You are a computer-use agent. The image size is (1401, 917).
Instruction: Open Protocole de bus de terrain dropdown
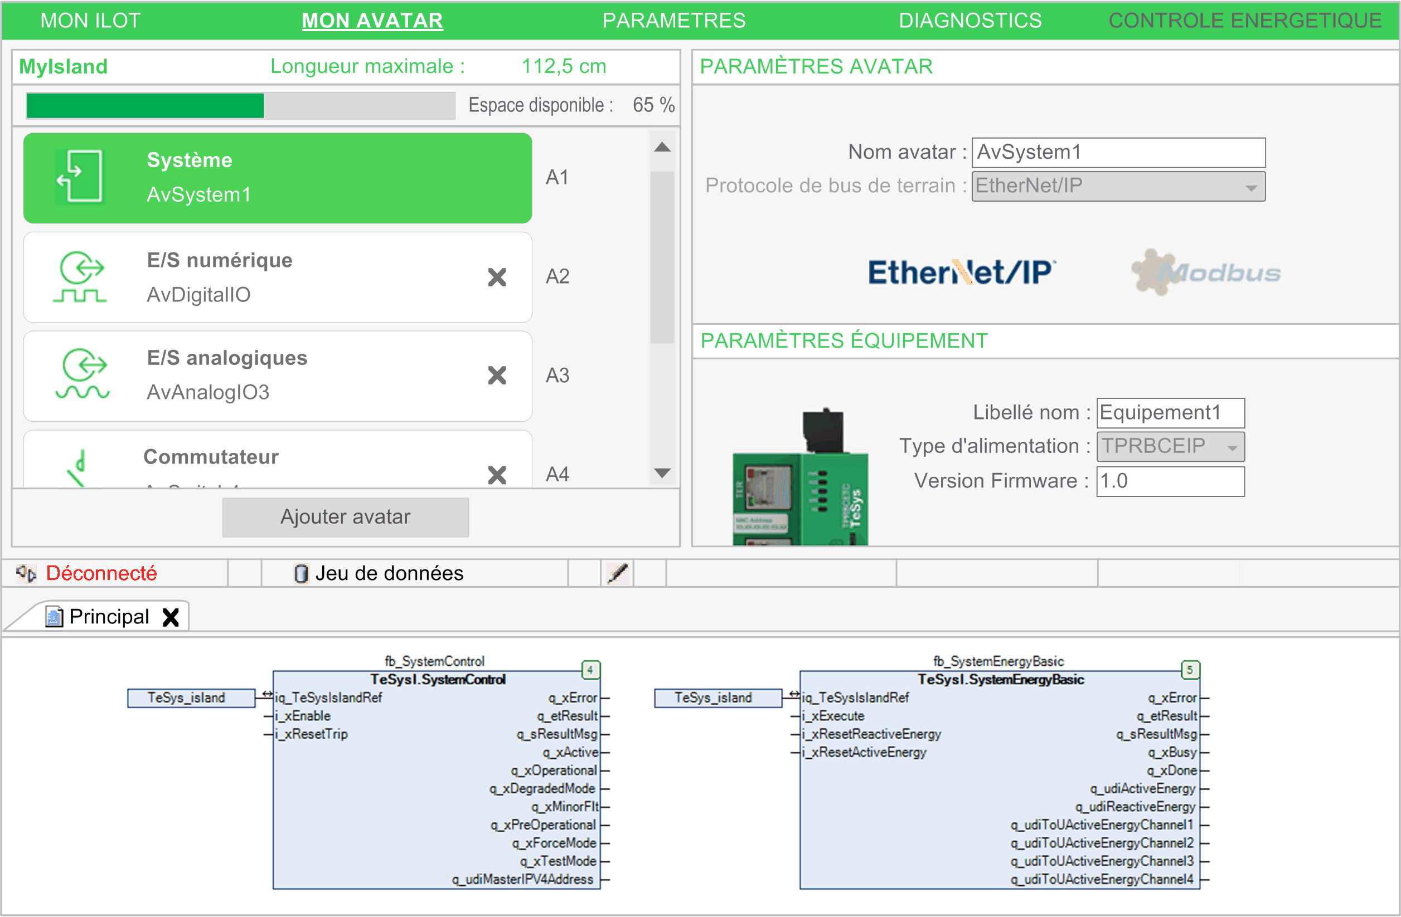point(1117,187)
